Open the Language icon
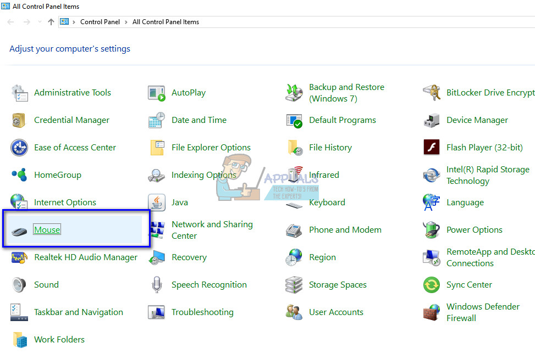 click(431, 203)
